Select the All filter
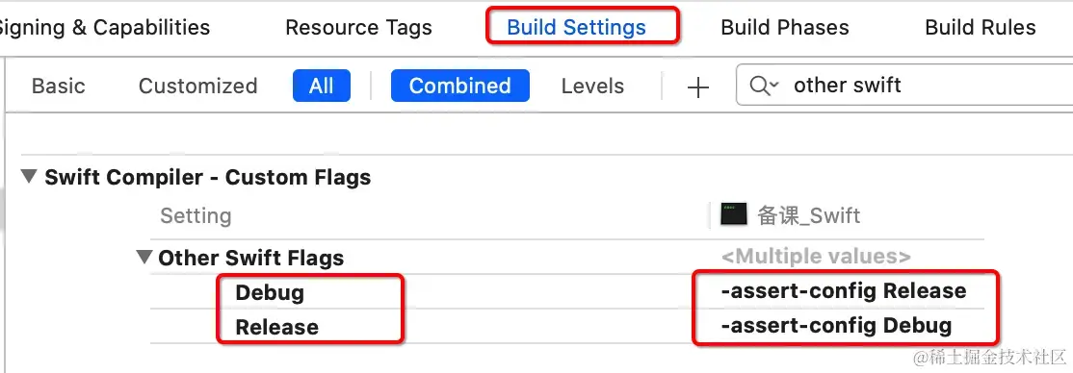 321,87
